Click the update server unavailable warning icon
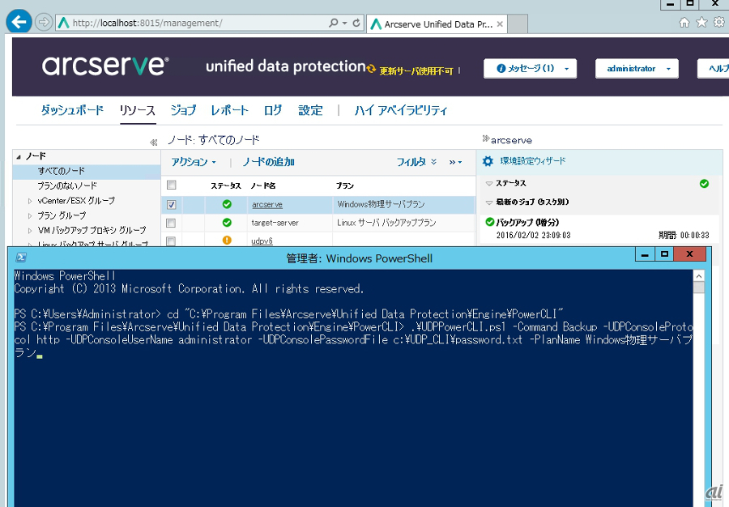 371,69
